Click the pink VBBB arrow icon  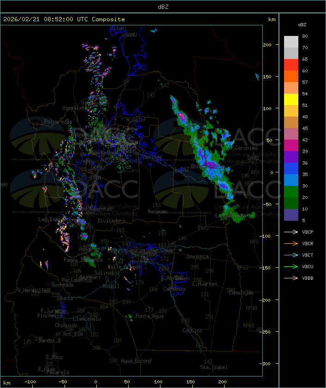[291, 278]
